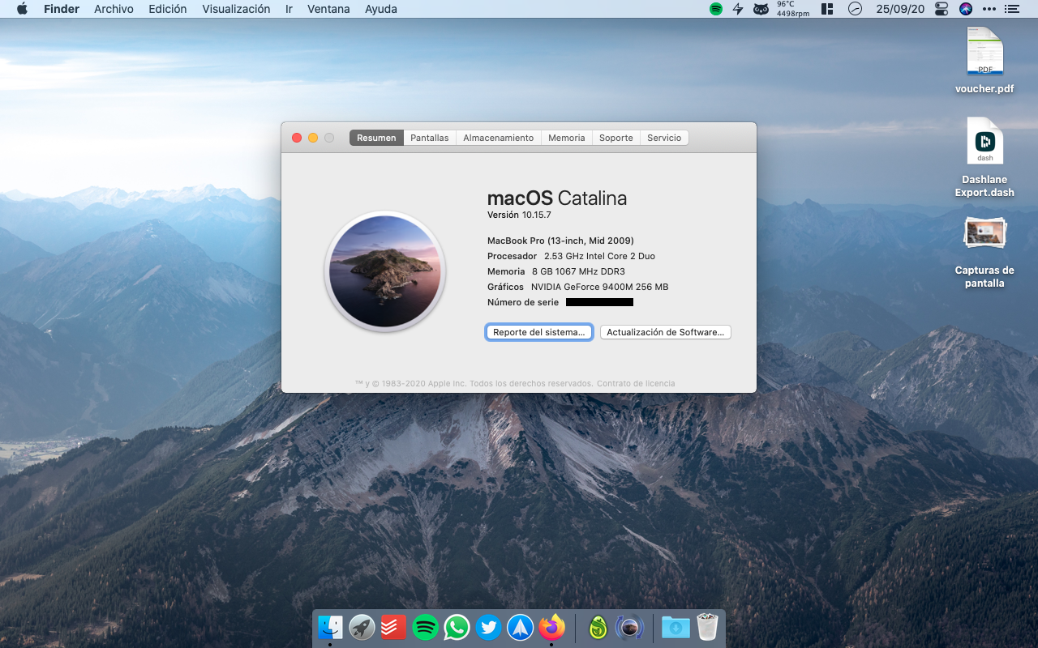Open the Downloads folder in Dock
Image resolution: width=1038 pixels, height=648 pixels.
pos(676,627)
